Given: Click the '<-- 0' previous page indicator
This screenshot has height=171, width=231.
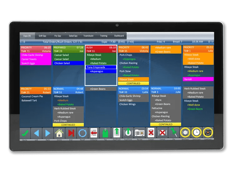Looking at the screenshot, I should 22,42.
